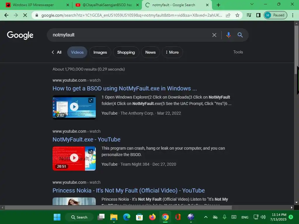Stop loading the page with the X icon
Image resolution: width=299 pixels, height=224 pixels.
click(25, 15)
